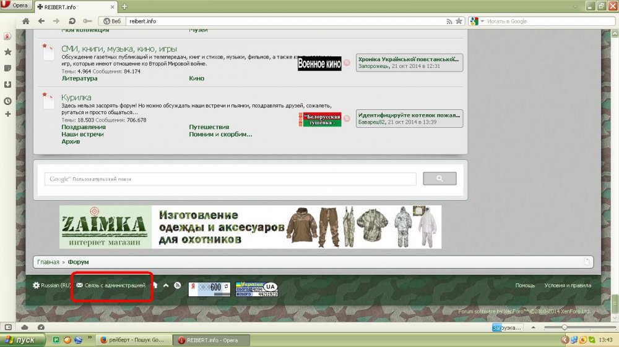Image resolution: width=619 pixels, height=347 pixels.
Task: Switch to рейберт Firefox taskbar window
Action: 134,340
